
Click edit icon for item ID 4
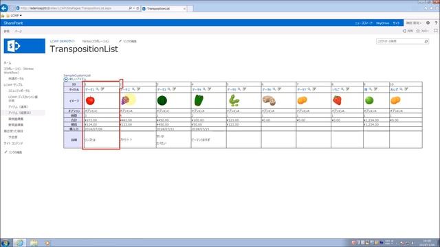209,89
